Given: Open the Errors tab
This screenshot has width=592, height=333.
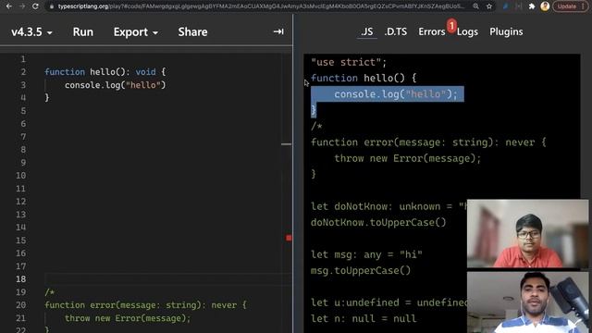Looking at the screenshot, I should [x=432, y=31].
